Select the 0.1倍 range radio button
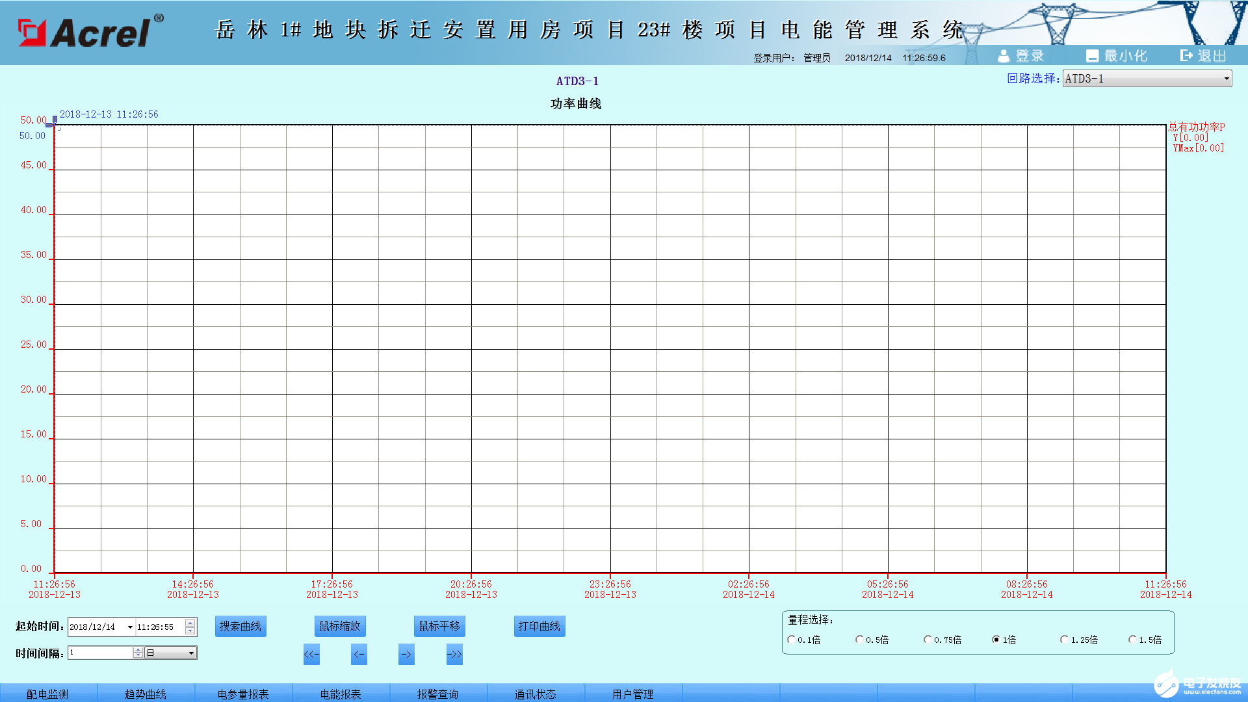Screen dimensions: 1248x702 coord(792,640)
